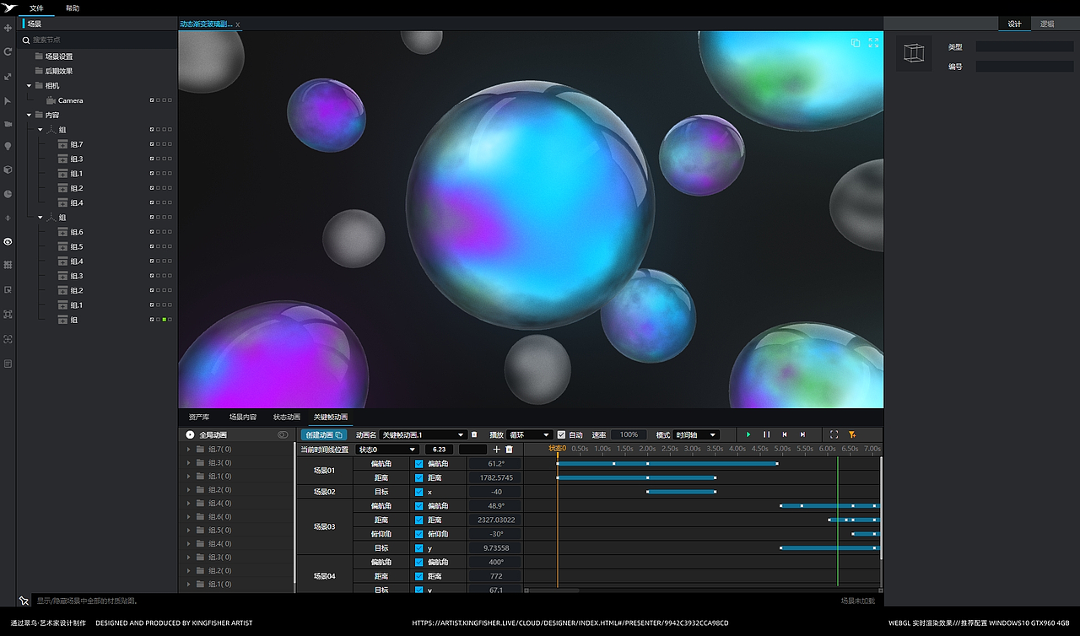Click the wireframe cube thumbnail in design panel
This screenshot has width=1080, height=636.
click(x=914, y=53)
